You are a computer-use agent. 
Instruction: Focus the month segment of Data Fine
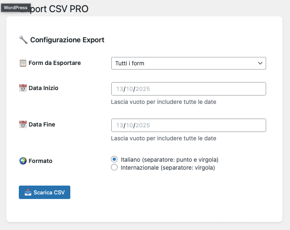[x=129, y=125]
